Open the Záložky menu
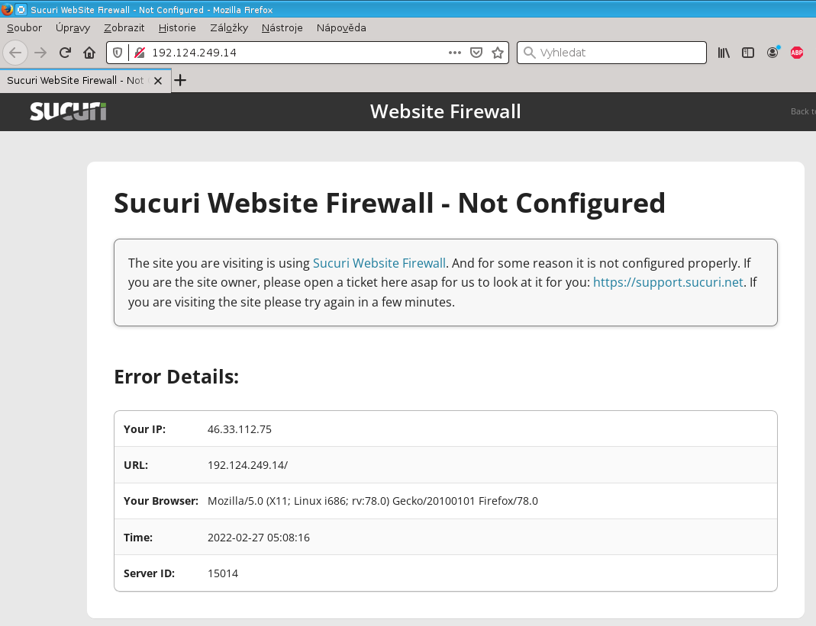816x626 pixels. click(x=228, y=27)
